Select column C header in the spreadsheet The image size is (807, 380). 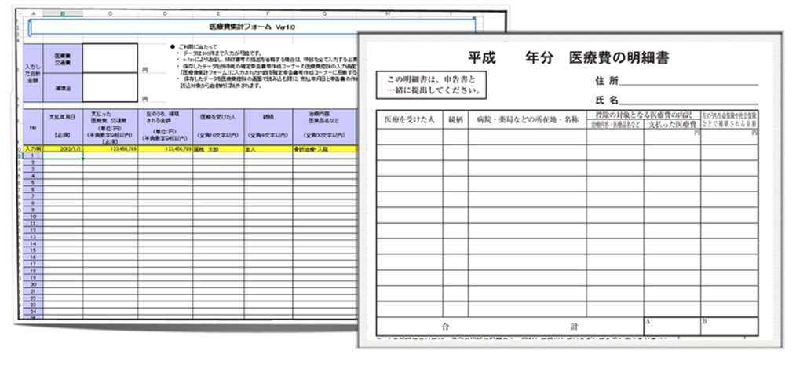pos(110,14)
